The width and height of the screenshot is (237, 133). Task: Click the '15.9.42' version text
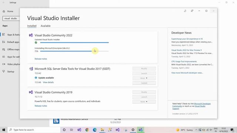point(38,73)
